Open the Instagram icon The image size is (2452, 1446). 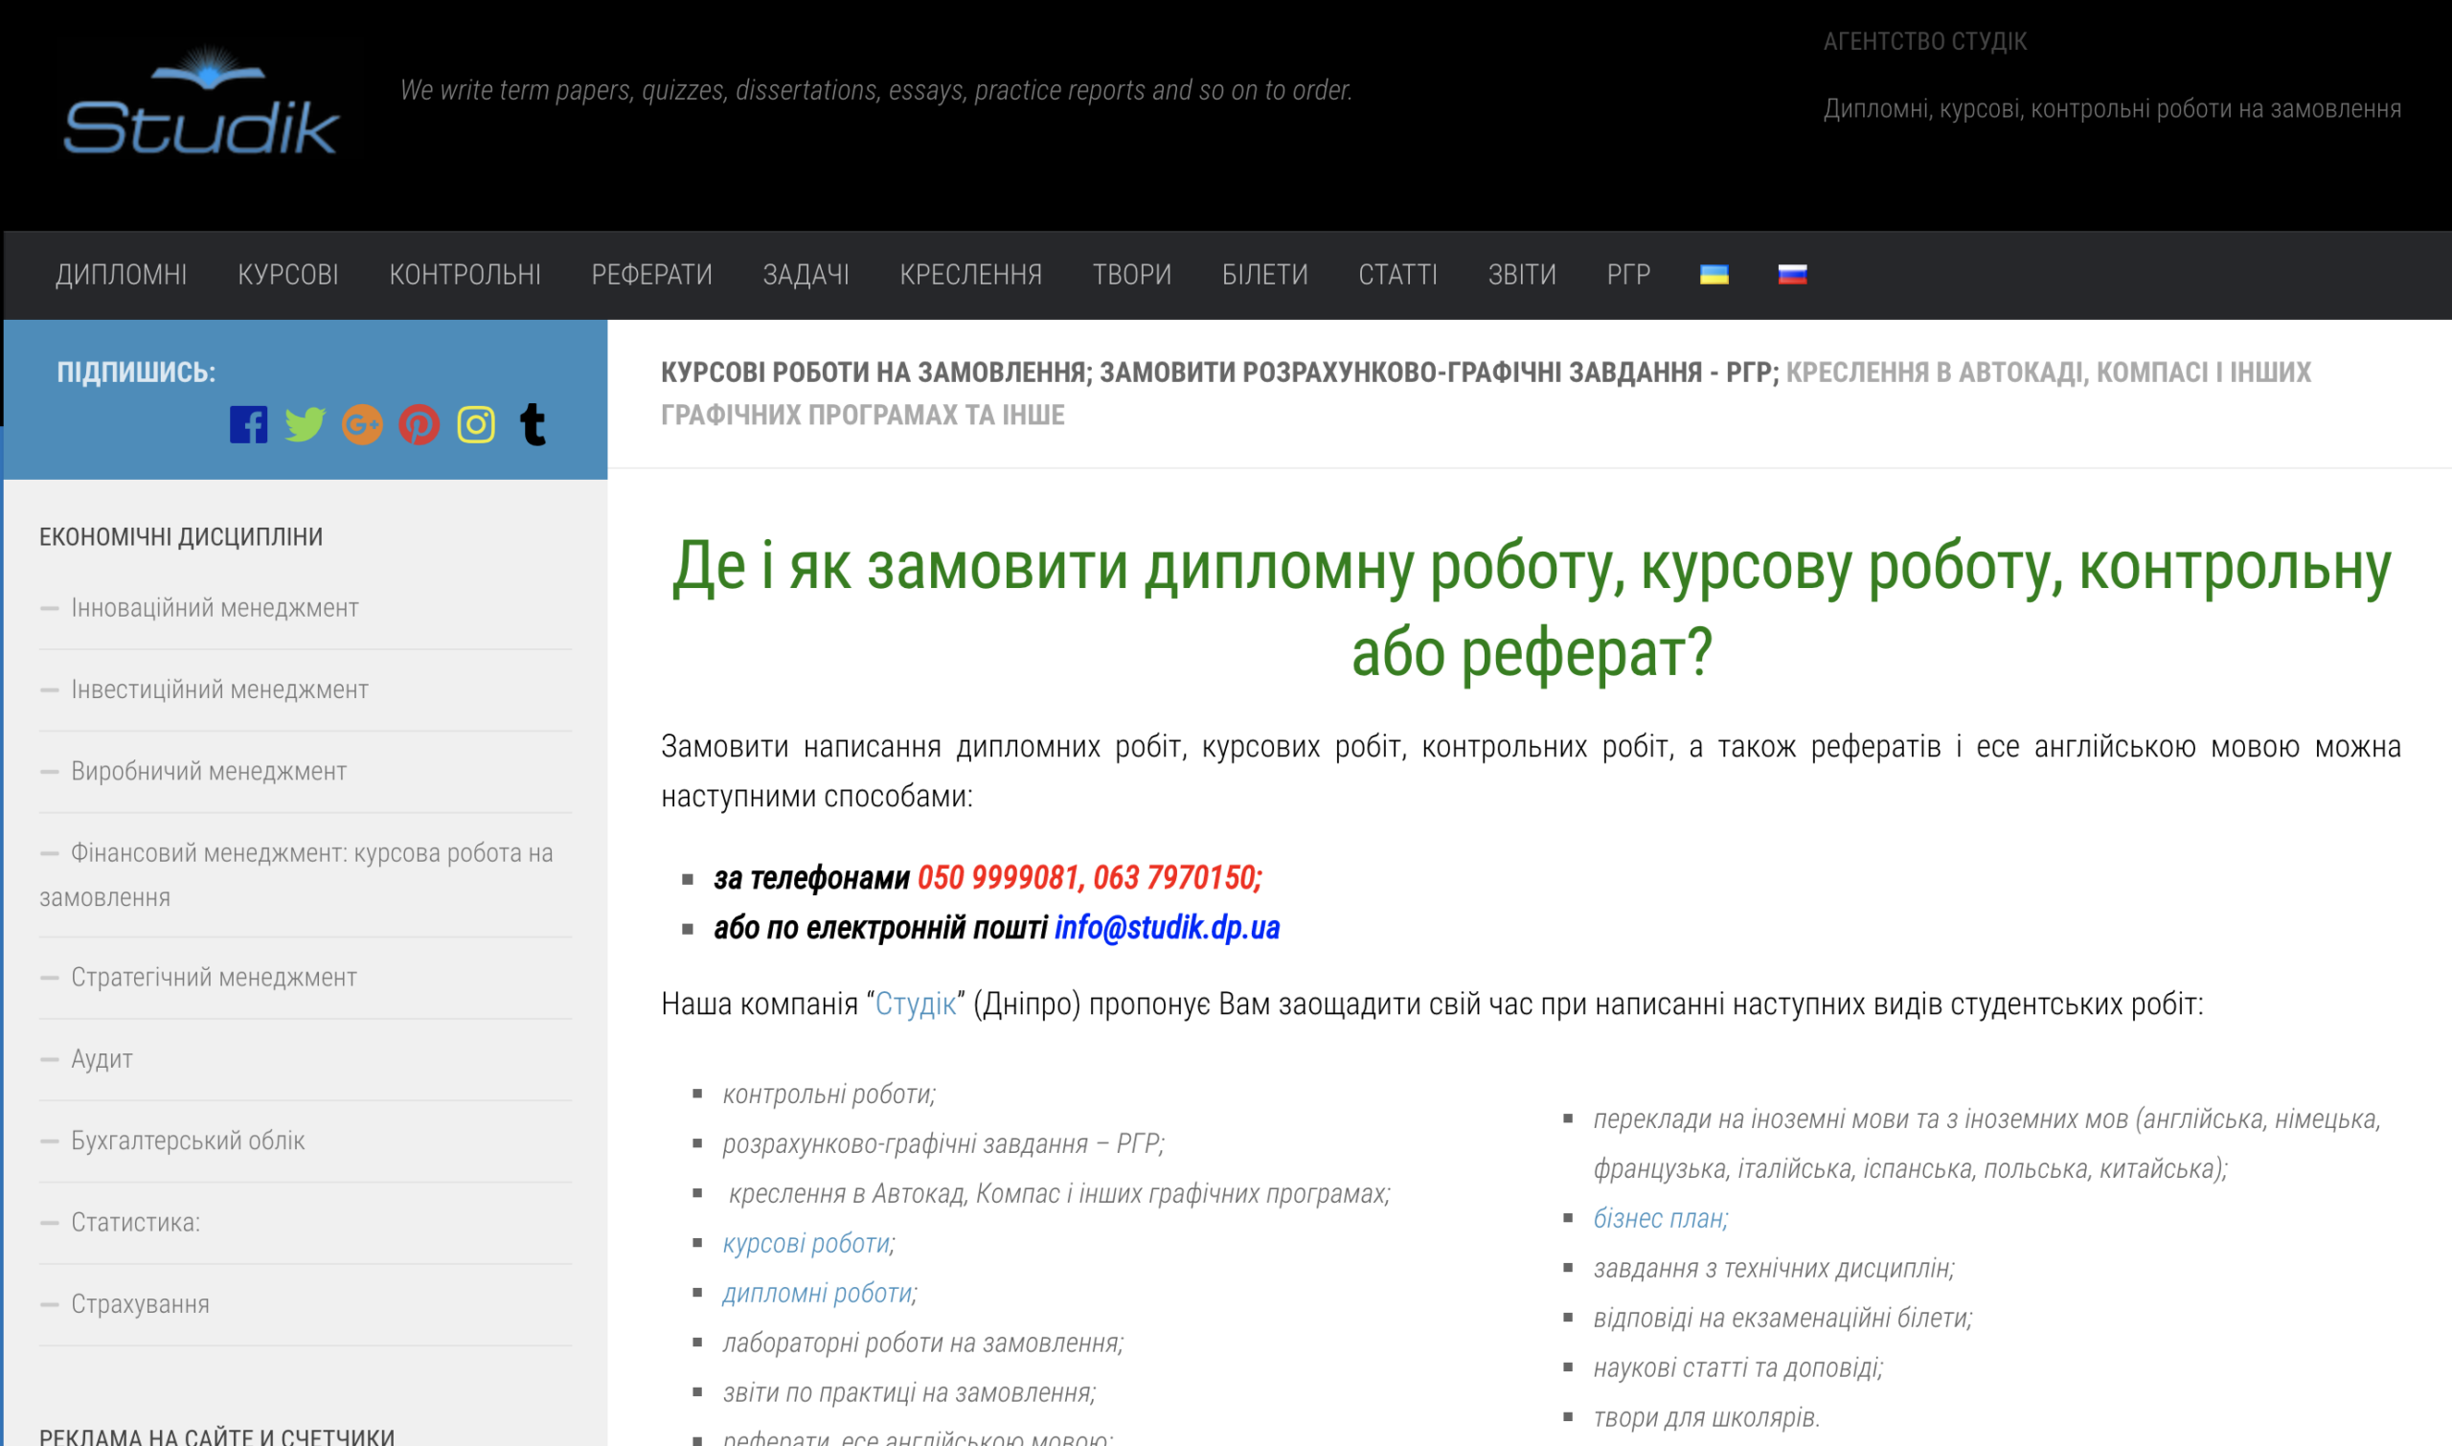tap(477, 425)
